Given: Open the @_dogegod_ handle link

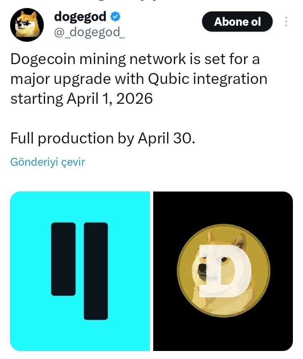Looking at the screenshot, I should [89, 32].
